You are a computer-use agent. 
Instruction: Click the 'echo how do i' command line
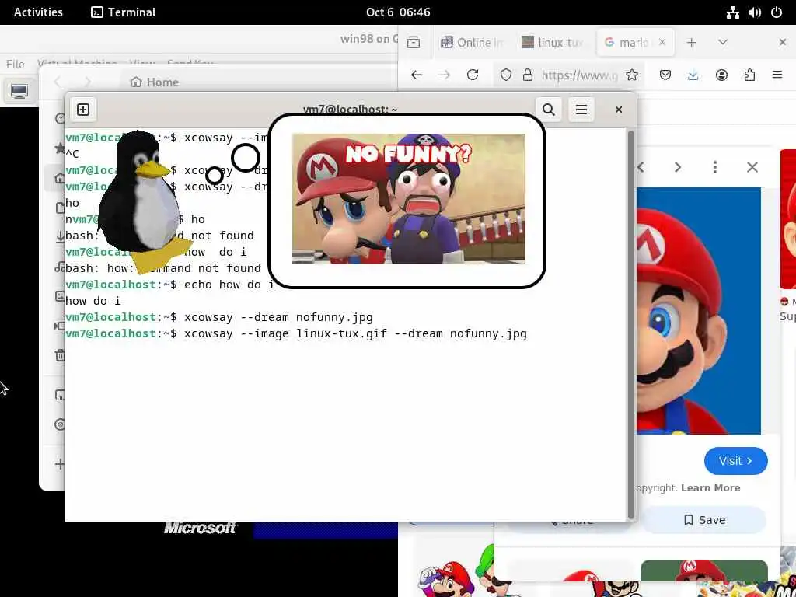pos(170,285)
